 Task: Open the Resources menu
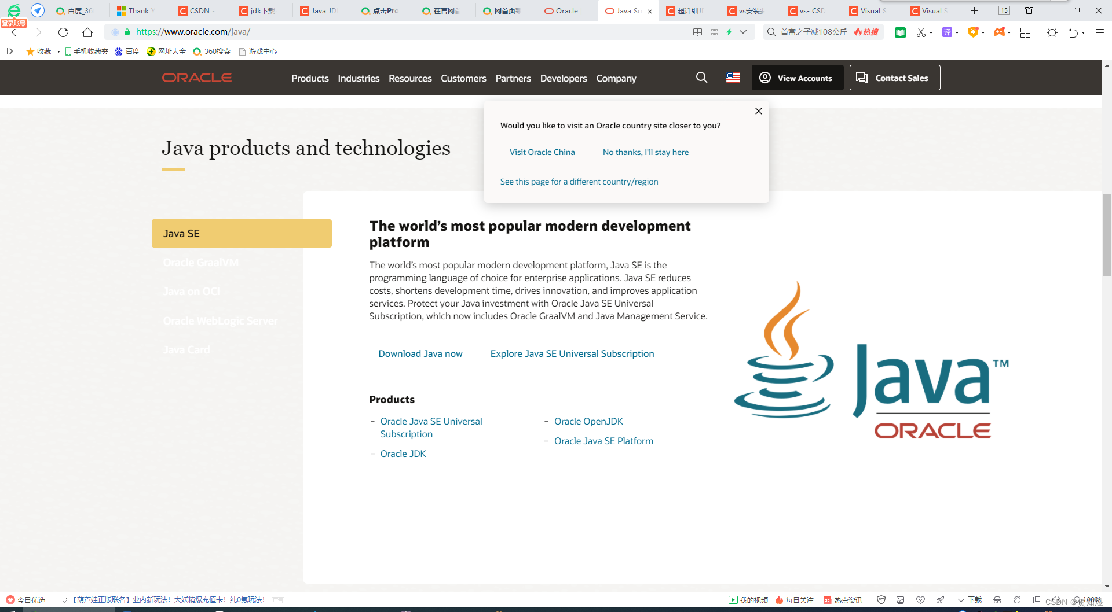pos(410,78)
